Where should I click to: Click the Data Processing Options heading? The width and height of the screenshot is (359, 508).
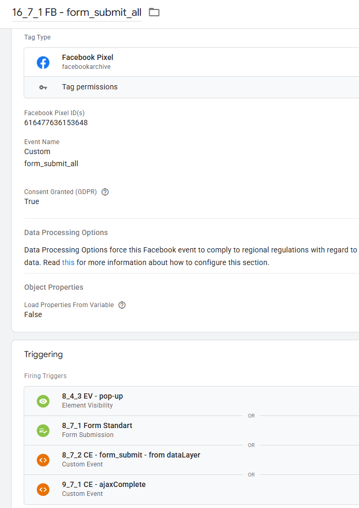(66, 233)
